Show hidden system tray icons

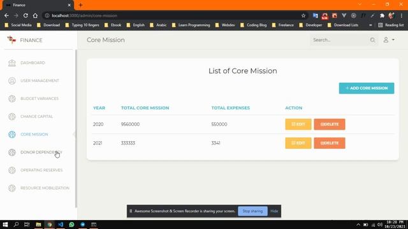358,225
